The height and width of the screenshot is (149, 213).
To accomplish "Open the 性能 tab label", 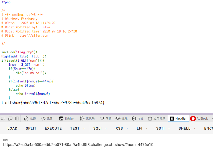I will pyautogui.click(x=125, y=119).
